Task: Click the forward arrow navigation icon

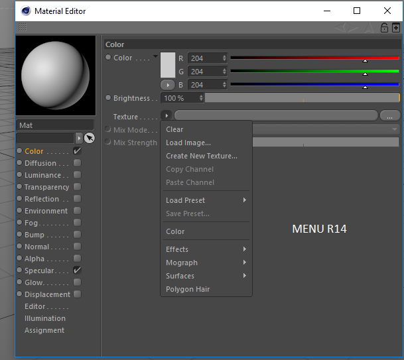Action: [352, 28]
